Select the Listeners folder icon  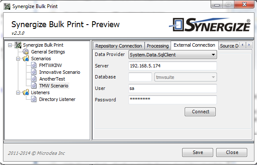pos(26,92)
